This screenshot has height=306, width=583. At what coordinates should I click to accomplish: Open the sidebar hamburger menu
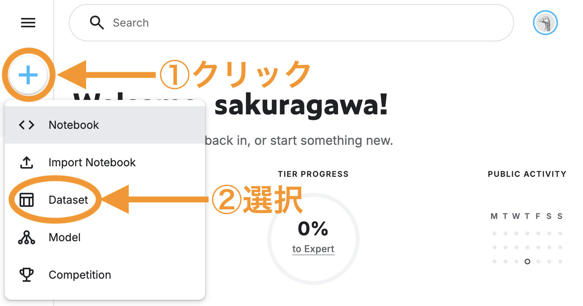pyautogui.click(x=28, y=23)
